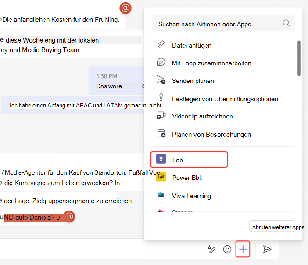The image size is (308, 265).
Task: Click the purple Lob (Praise) app icon
Action: (161, 159)
